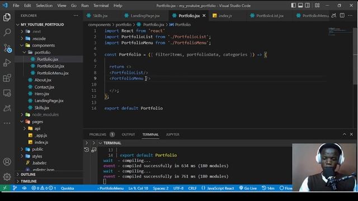This screenshot has height=201, width=358.
Task: Open About.jsx in explorer tree
Action: click(43, 80)
